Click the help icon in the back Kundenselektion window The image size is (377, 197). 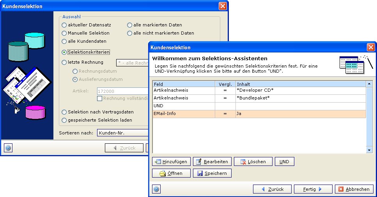click(x=8, y=148)
